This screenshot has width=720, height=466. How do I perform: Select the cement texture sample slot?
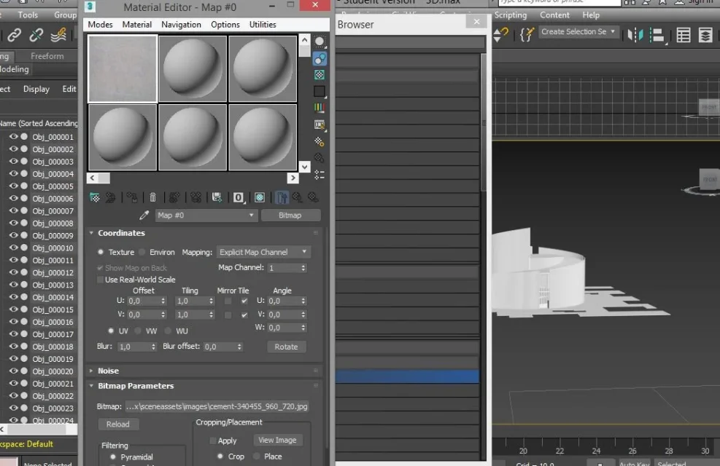pos(123,68)
